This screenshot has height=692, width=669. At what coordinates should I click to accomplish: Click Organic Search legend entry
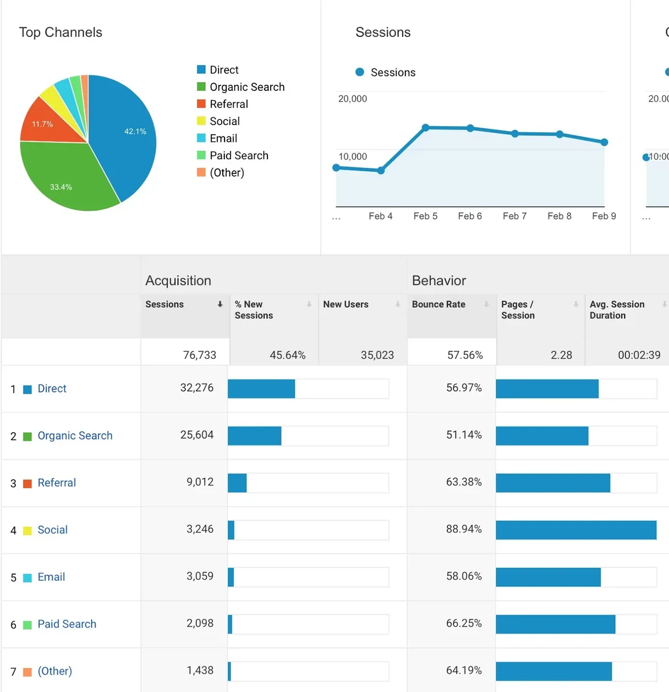247,87
